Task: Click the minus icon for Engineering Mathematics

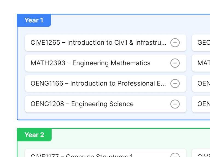Action: coord(175,63)
